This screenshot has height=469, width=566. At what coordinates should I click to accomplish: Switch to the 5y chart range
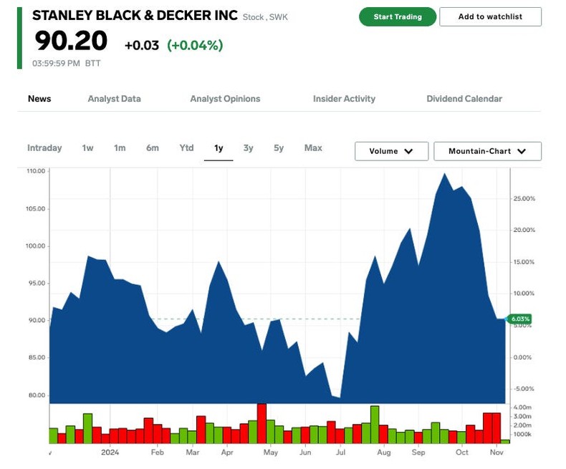tap(279, 148)
